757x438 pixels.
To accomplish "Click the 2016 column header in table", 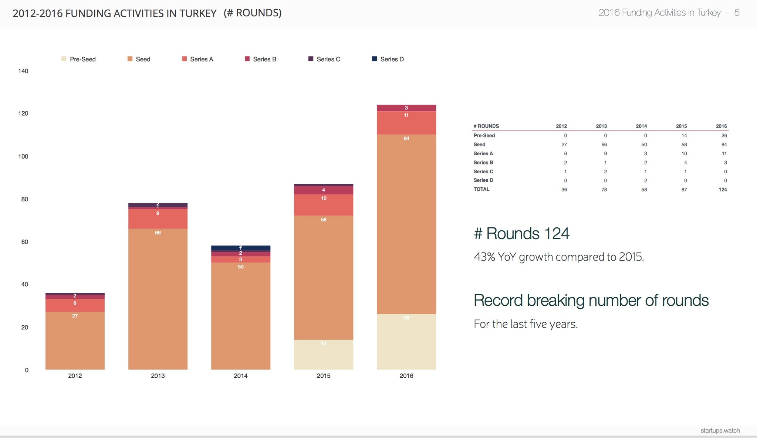I will 721,126.
